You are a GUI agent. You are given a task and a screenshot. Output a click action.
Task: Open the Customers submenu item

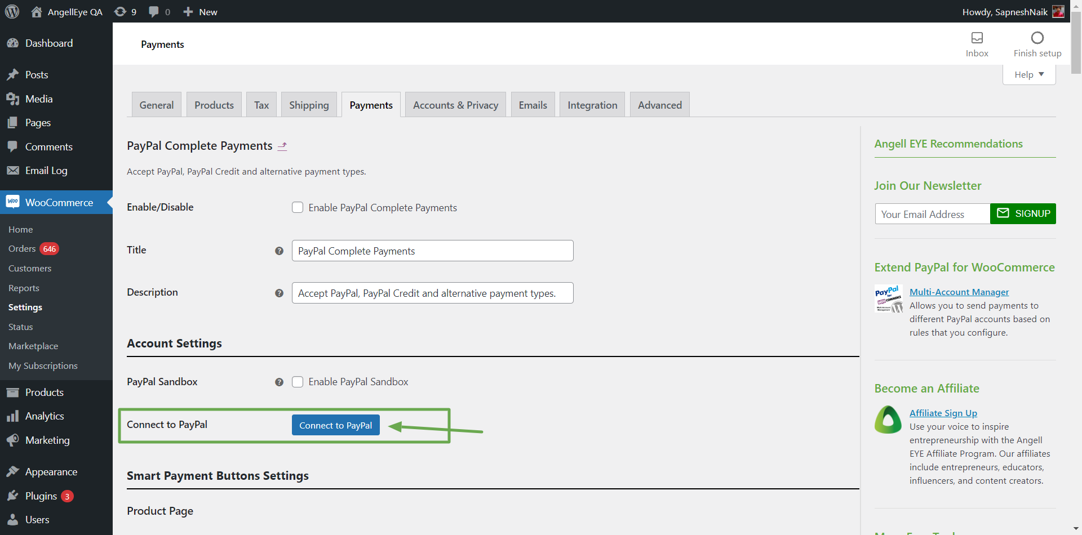pos(30,268)
